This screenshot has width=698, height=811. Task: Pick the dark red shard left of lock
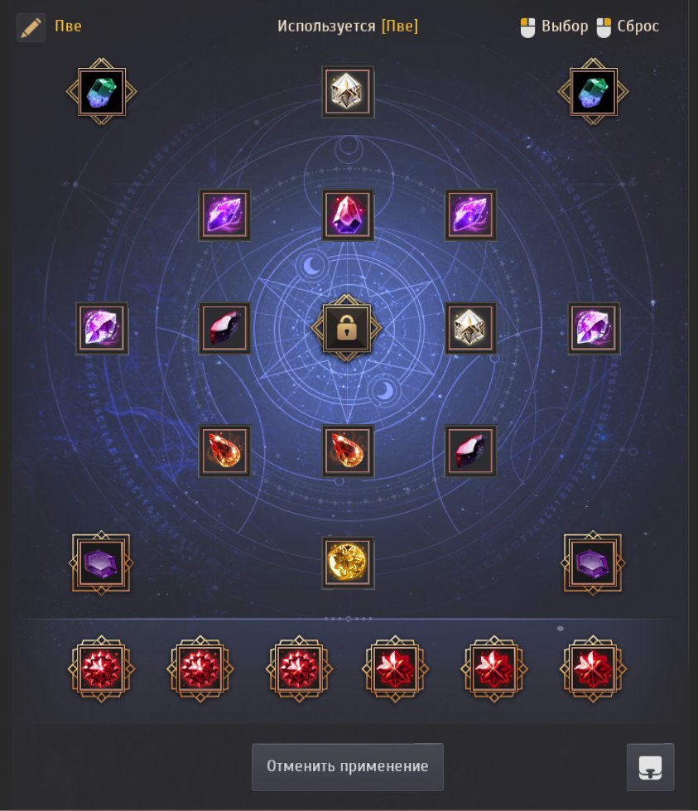(x=224, y=328)
